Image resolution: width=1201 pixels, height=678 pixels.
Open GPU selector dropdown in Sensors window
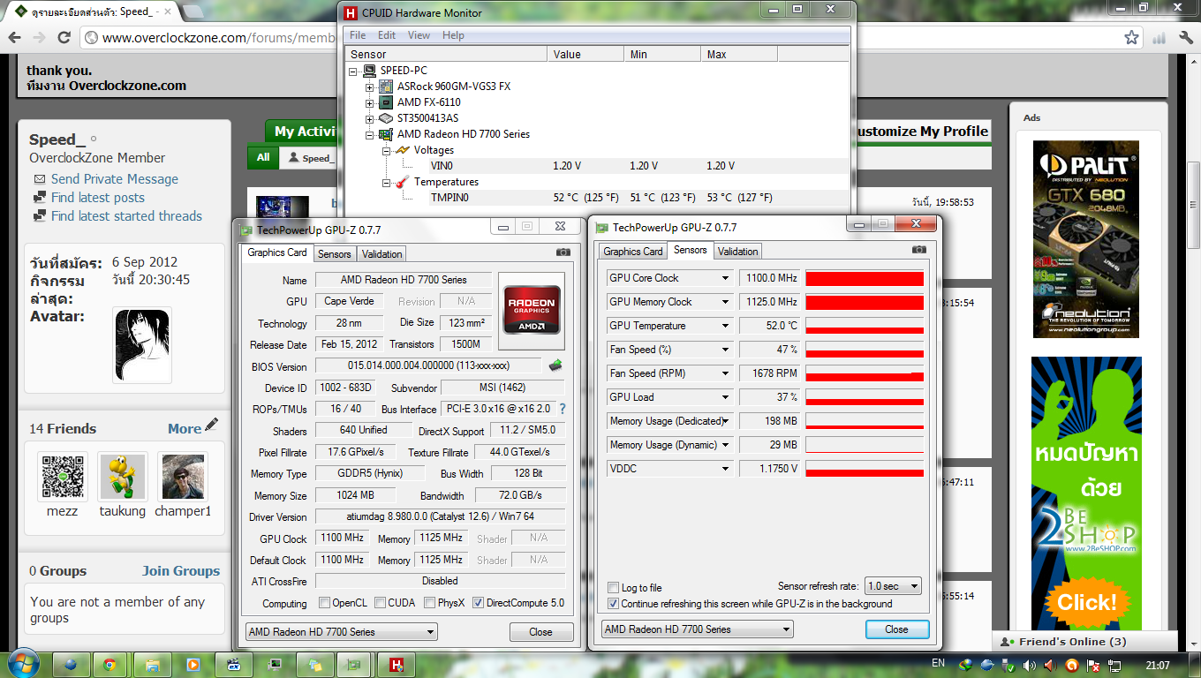(x=698, y=629)
